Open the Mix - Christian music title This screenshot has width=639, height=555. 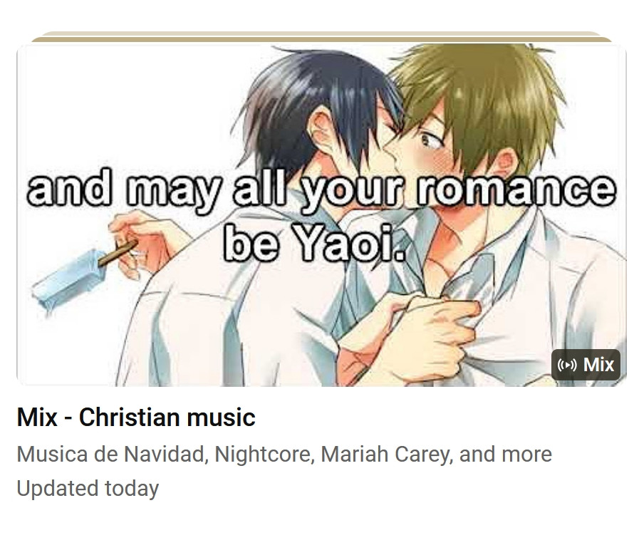[x=136, y=417]
